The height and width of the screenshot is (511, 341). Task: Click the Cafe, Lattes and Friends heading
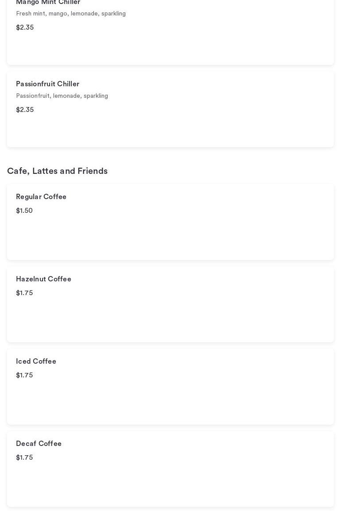(x=57, y=171)
